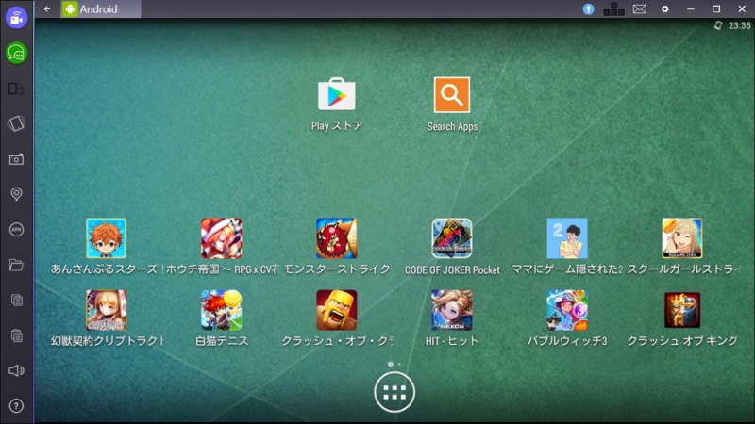Take a screenshot with camera icon
Screen dimensions: 755x424
16,159
